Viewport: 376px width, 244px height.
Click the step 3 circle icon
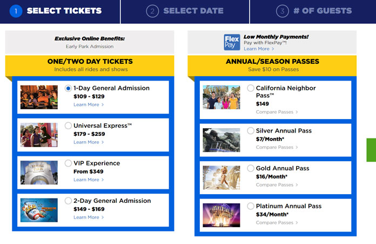[x=282, y=11]
